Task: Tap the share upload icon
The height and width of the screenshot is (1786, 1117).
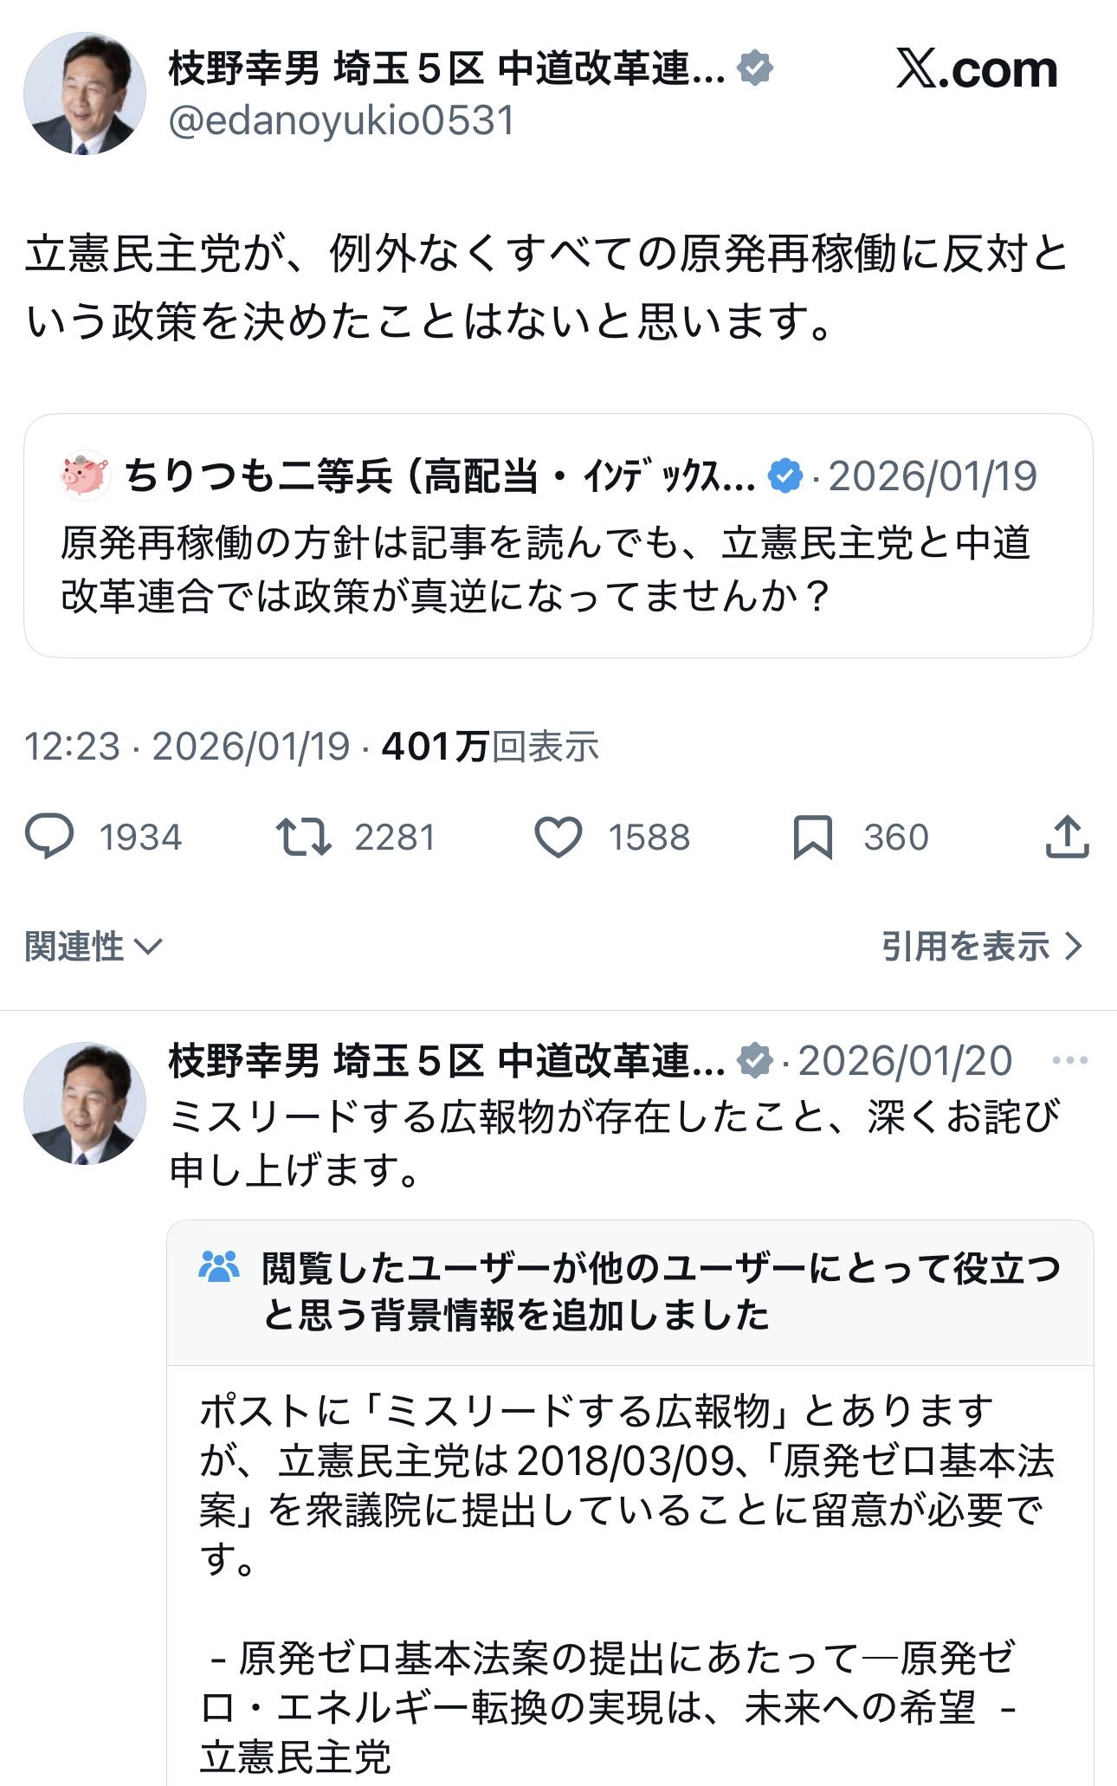Action: point(1067,837)
